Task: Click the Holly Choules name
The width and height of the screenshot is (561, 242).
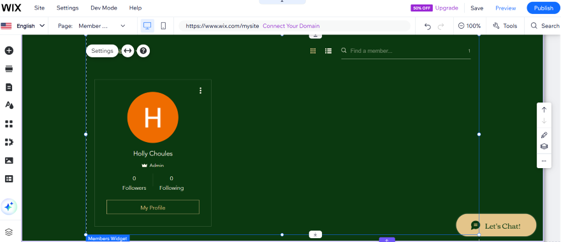Action: (153, 153)
